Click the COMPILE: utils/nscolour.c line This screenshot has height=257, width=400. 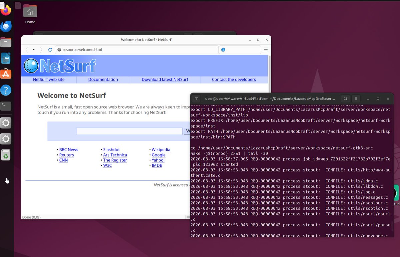(x=289, y=203)
